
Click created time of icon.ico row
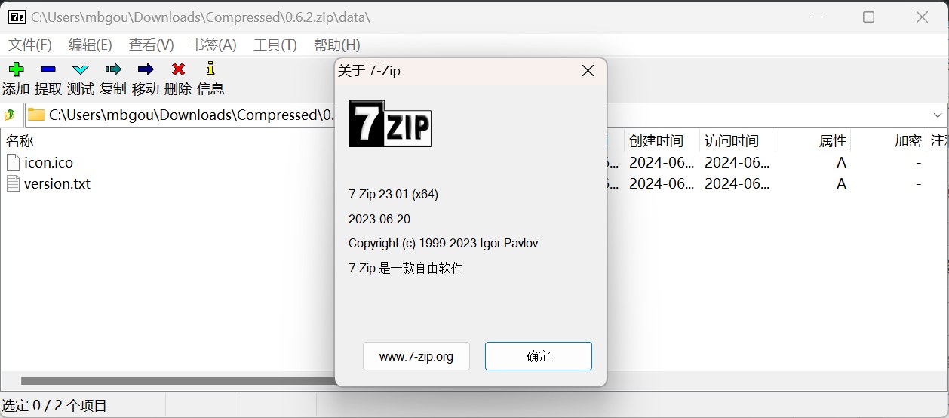(662, 162)
